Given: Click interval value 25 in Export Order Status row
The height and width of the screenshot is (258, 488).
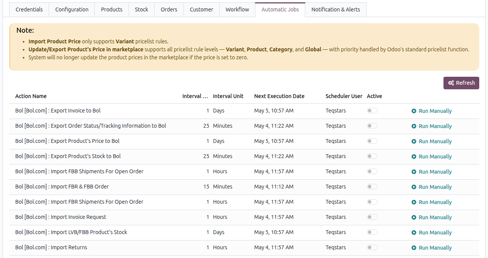Looking at the screenshot, I should [206, 126].
